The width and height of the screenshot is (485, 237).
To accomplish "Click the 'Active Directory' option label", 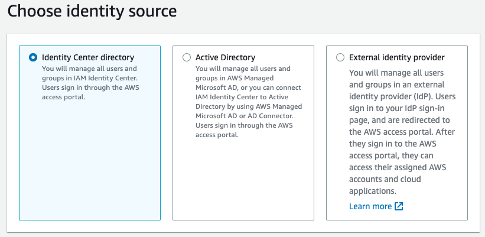I will 225,58.
